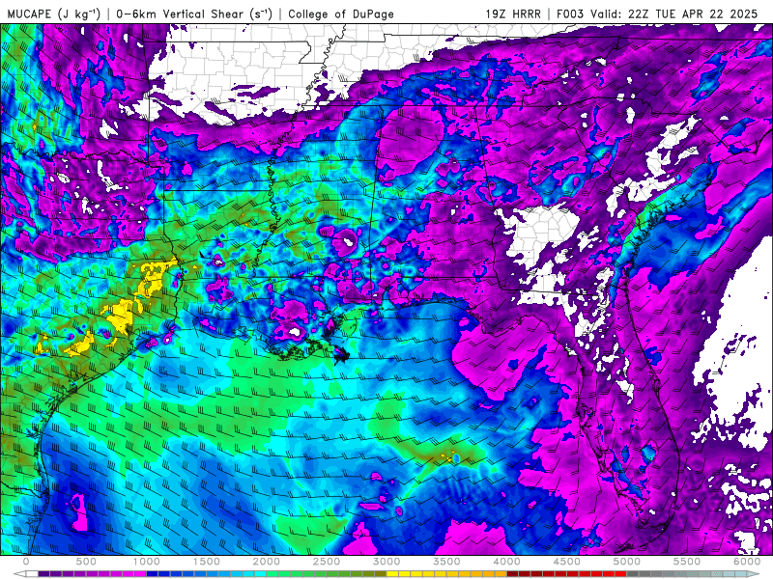This screenshot has width=773, height=579.
Task: Click the 1000 value on the color scale
Action: [147, 562]
